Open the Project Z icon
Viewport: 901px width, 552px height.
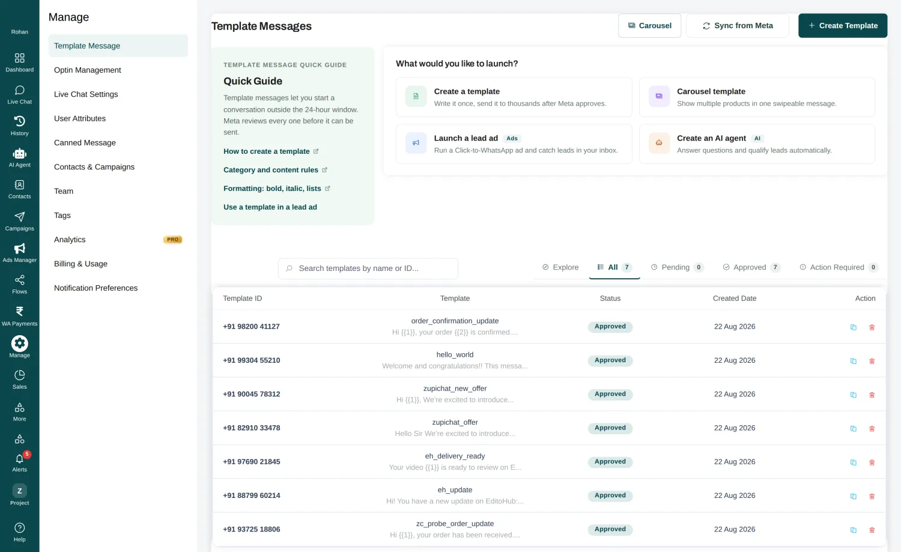(x=19, y=491)
